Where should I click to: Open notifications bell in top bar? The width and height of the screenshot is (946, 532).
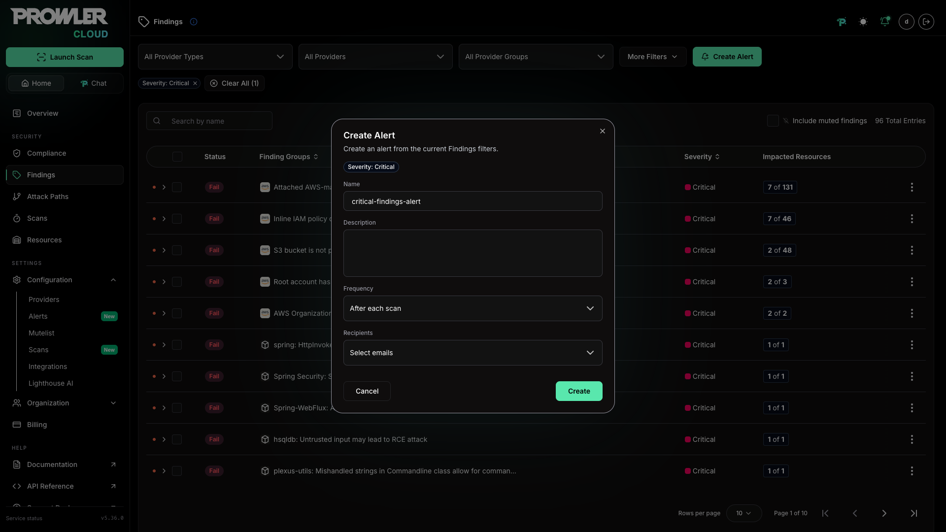[885, 22]
